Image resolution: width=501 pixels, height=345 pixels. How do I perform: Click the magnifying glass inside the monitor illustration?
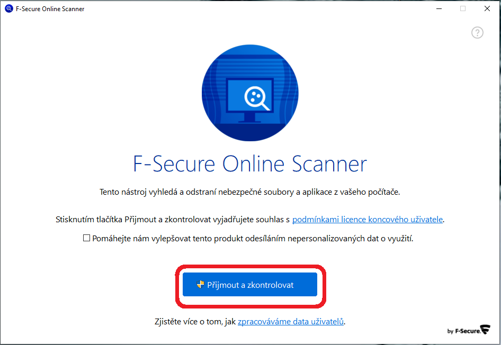click(256, 98)
